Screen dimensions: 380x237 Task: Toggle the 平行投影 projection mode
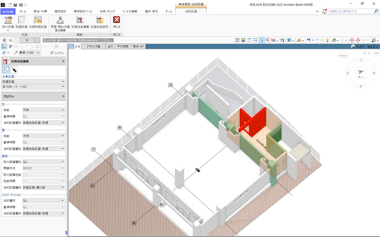(123, 47)
